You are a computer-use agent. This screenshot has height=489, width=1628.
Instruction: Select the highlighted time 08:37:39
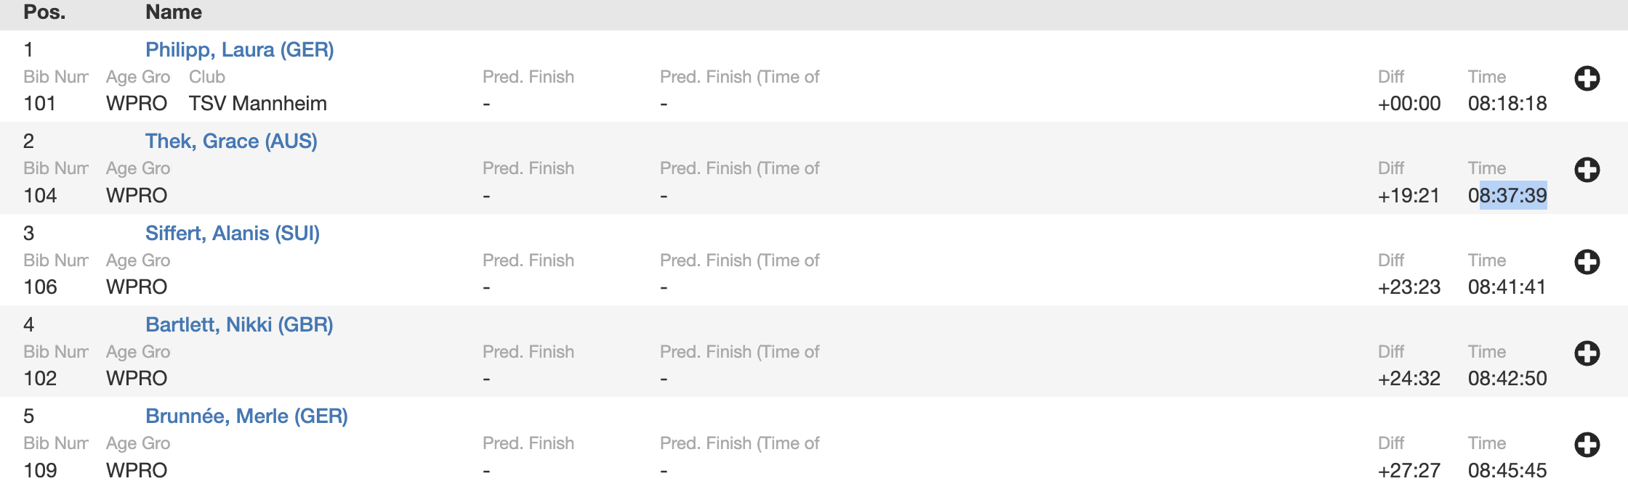[1507, 195]
